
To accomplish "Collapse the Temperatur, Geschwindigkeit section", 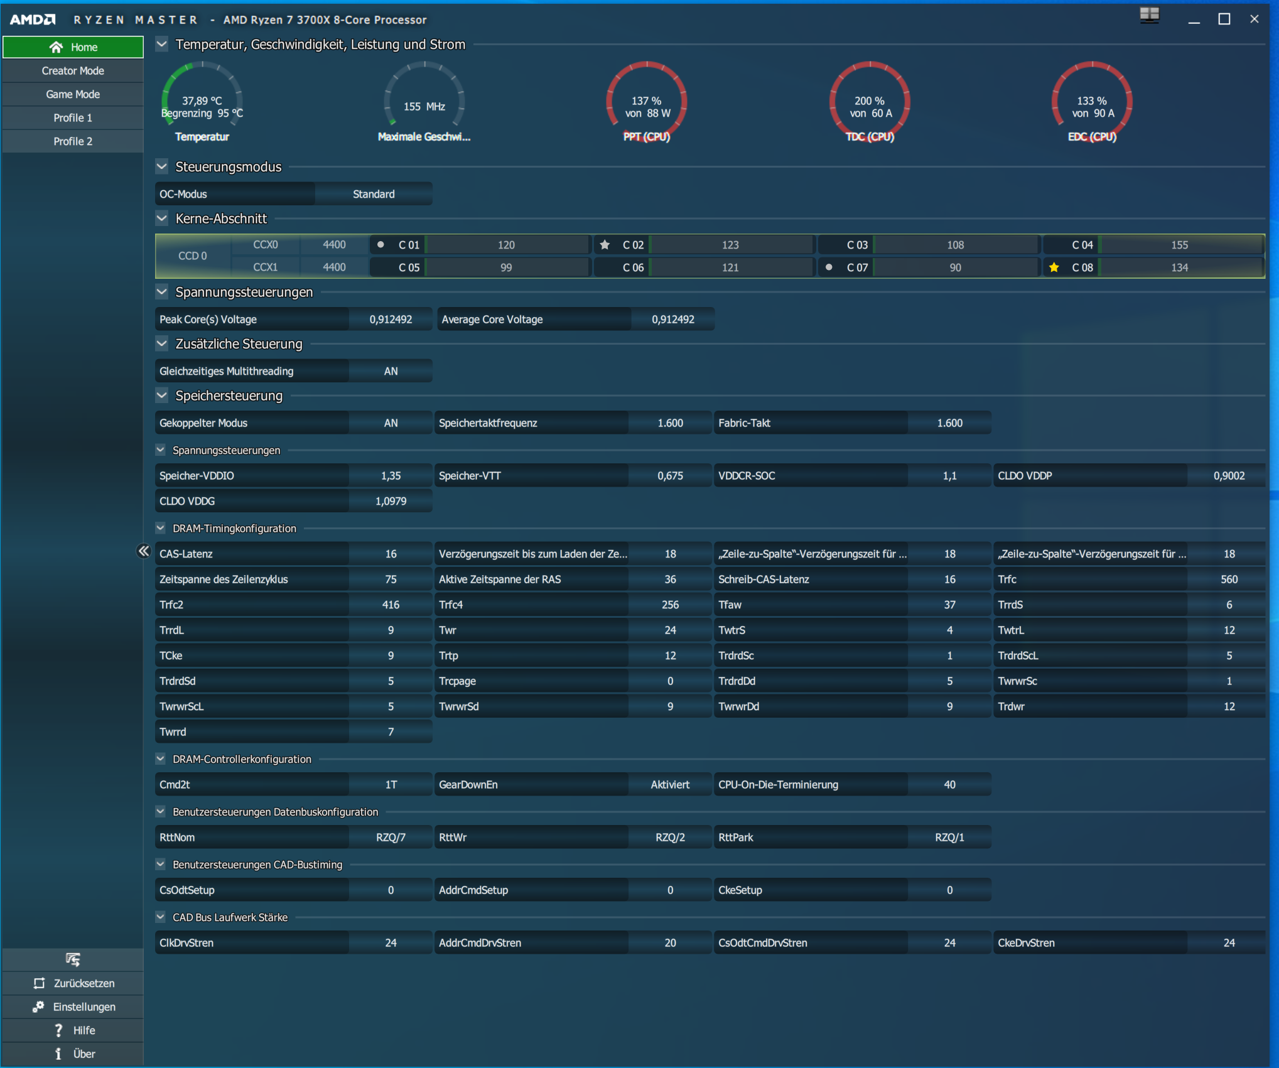I will tap(161, 44).
